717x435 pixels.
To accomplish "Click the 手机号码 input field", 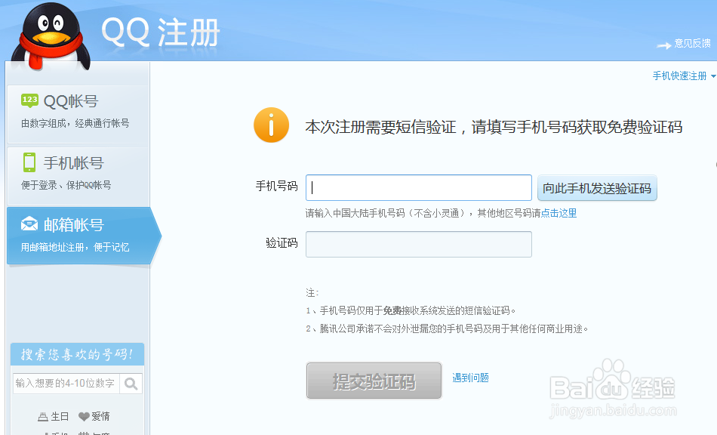I will (x=418, y=187).
